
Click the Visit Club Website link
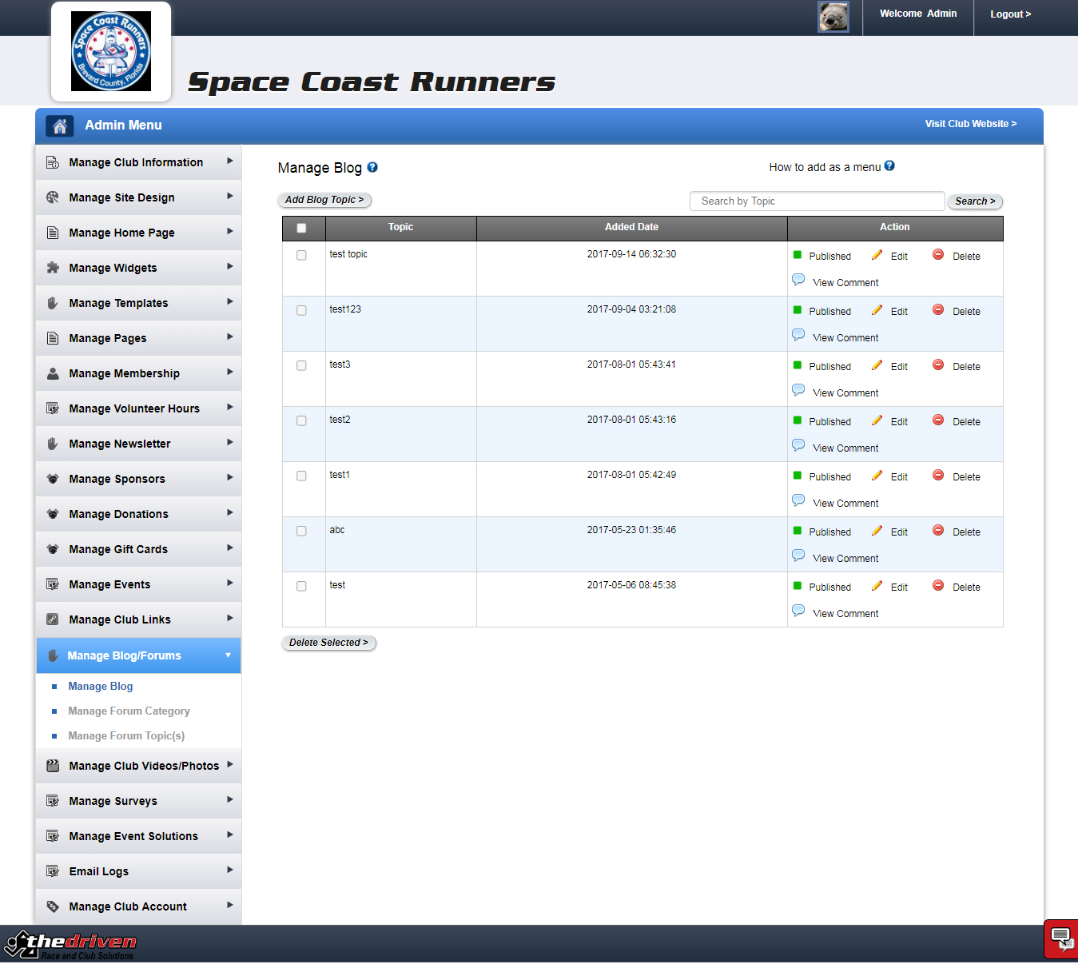point(970,124)
